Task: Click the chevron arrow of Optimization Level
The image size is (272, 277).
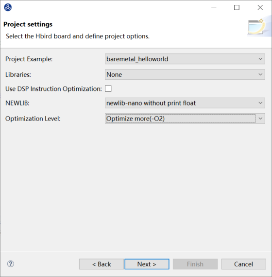Action: point(260,119)
